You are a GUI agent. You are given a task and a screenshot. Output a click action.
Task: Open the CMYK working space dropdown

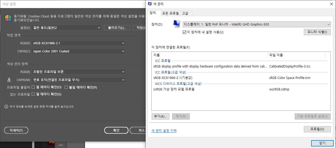tap(78, 51)
